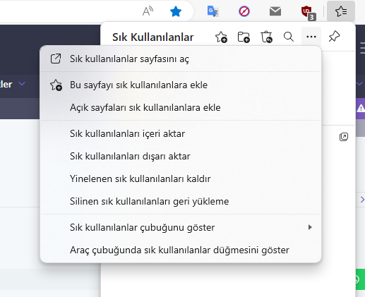Add current page via star-plus icon in panel header

pos(221,37)
